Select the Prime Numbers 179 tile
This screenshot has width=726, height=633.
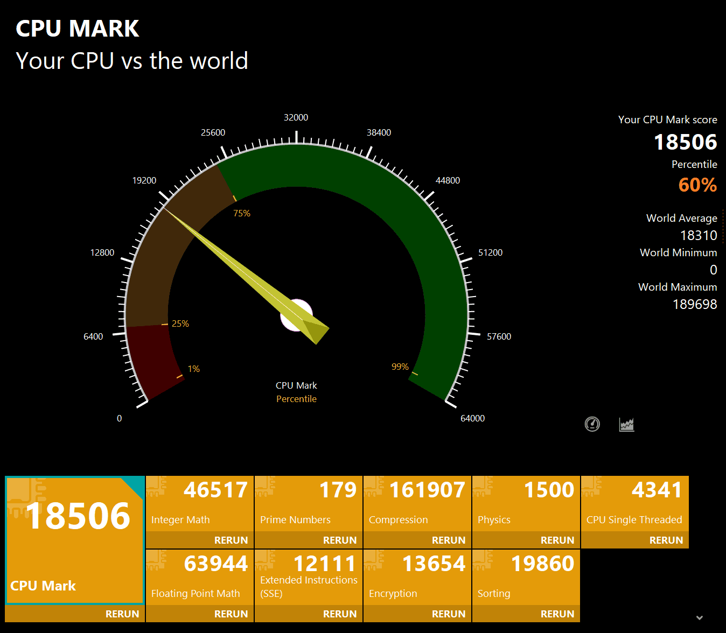click(x=309, y=504)
